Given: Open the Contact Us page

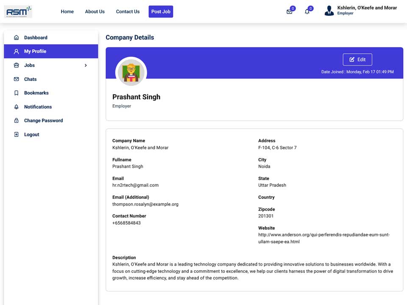Looking at the screenshot, I should click(128, 12).
